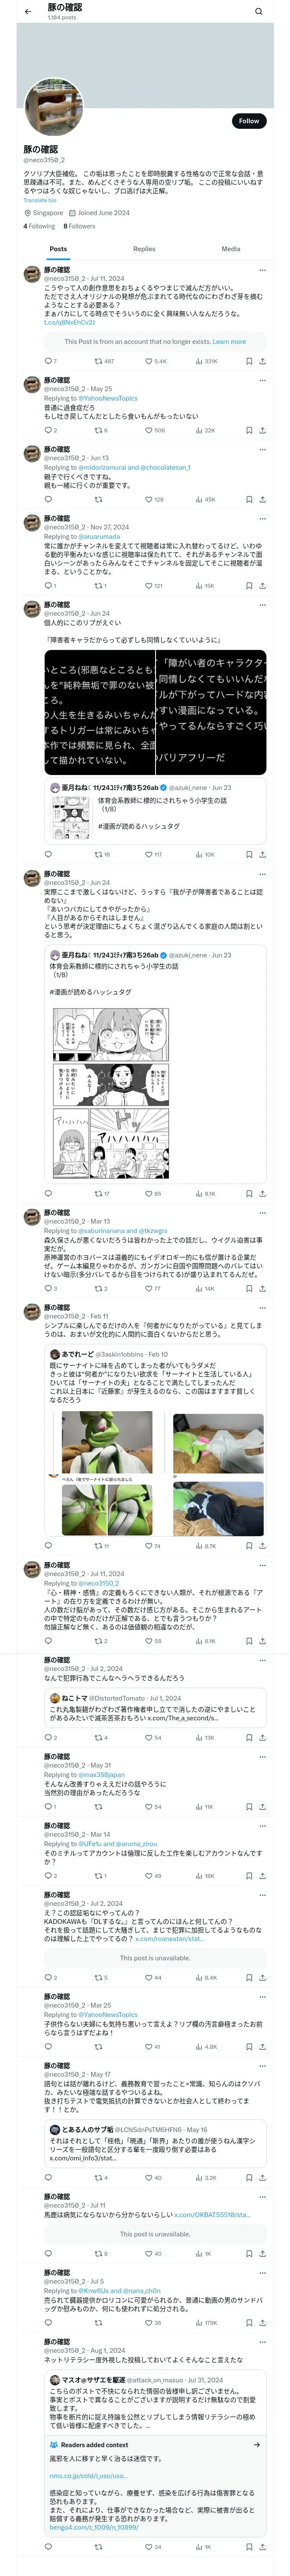This screenshot has height=2576, width=290.
Task: Open more options on the first post
Action: (262, 270)
